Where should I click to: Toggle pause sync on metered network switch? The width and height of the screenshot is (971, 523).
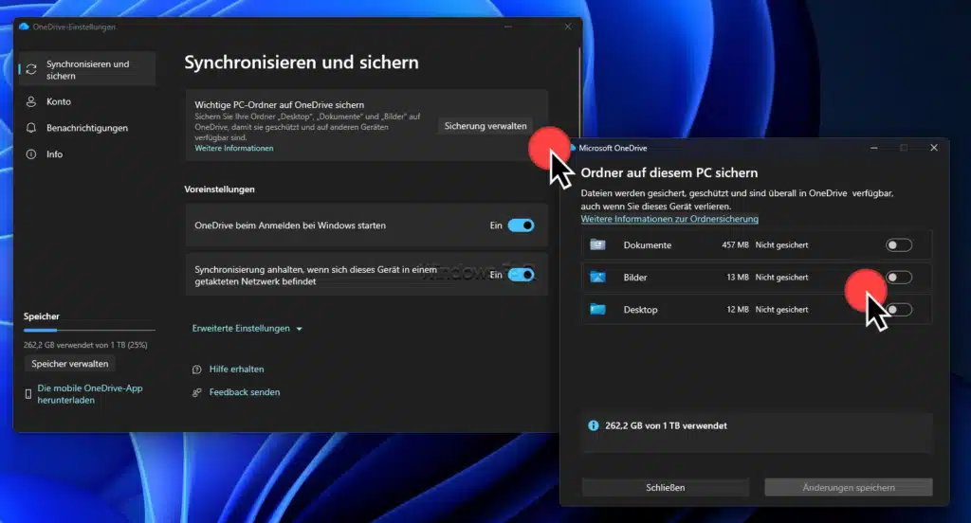521,274
